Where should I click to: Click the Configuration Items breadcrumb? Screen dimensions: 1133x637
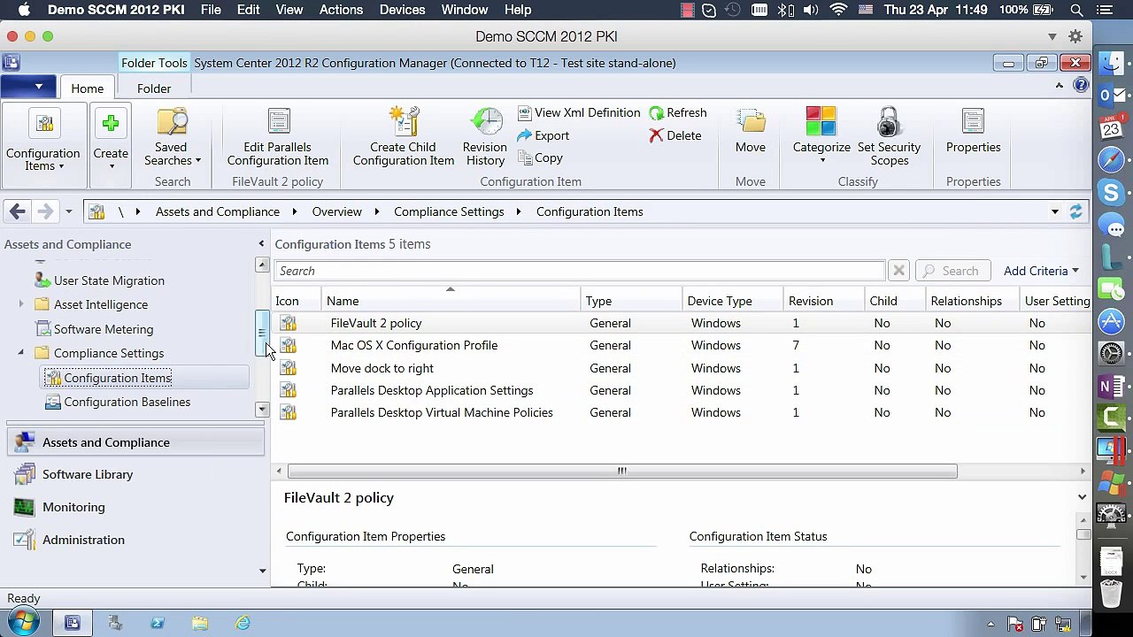tap(590, 211)
